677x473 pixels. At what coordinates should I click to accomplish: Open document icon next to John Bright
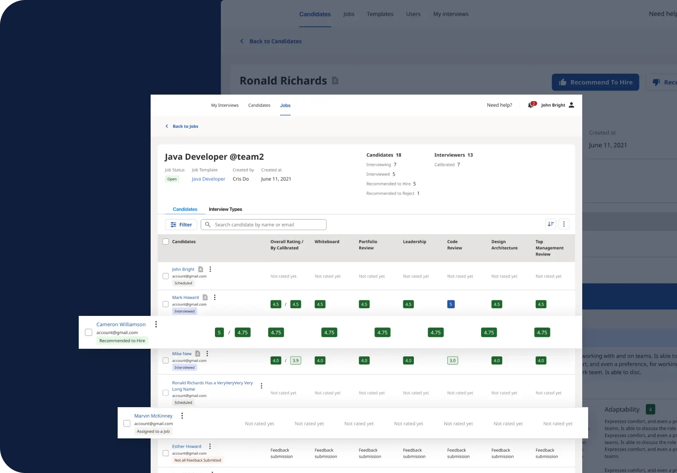(x=201, y=269)
